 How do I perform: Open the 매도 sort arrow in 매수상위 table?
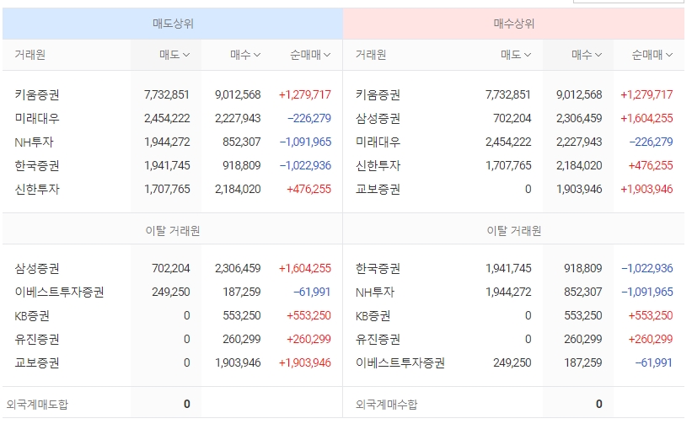tap(528, 55)
